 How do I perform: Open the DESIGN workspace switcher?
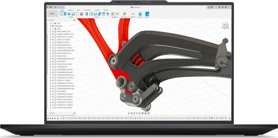click(x=52, y=14)
